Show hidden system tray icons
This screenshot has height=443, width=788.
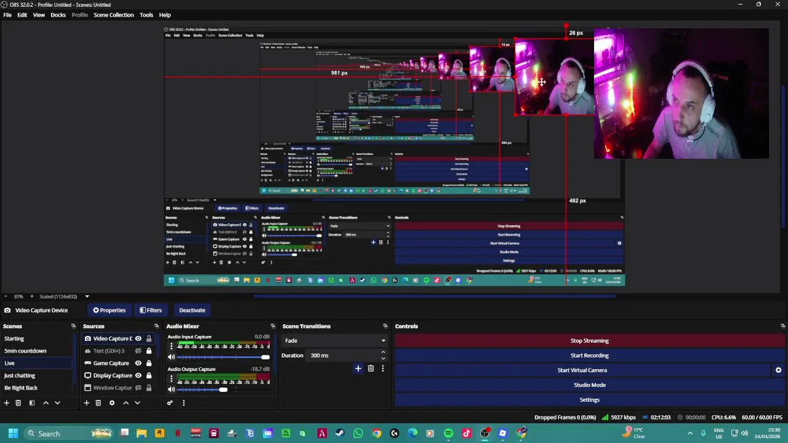689,433
